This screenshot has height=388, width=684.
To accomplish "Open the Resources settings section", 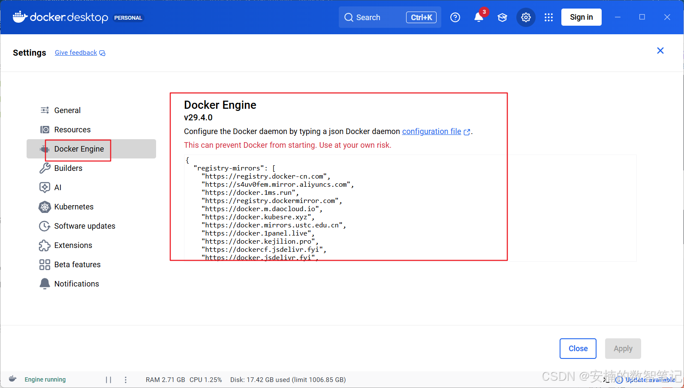I will click(91, 130).
